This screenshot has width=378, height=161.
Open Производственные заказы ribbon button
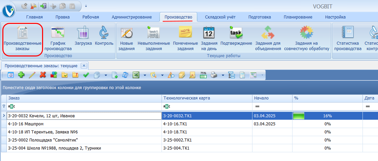tap(23, 40)
